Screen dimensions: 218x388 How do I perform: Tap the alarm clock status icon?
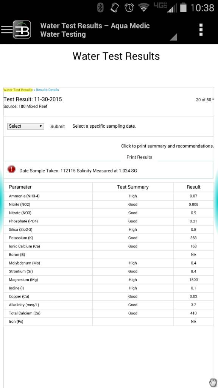click(129, 8)
